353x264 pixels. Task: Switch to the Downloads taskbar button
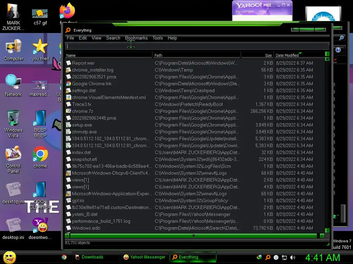tap(96, 257)
